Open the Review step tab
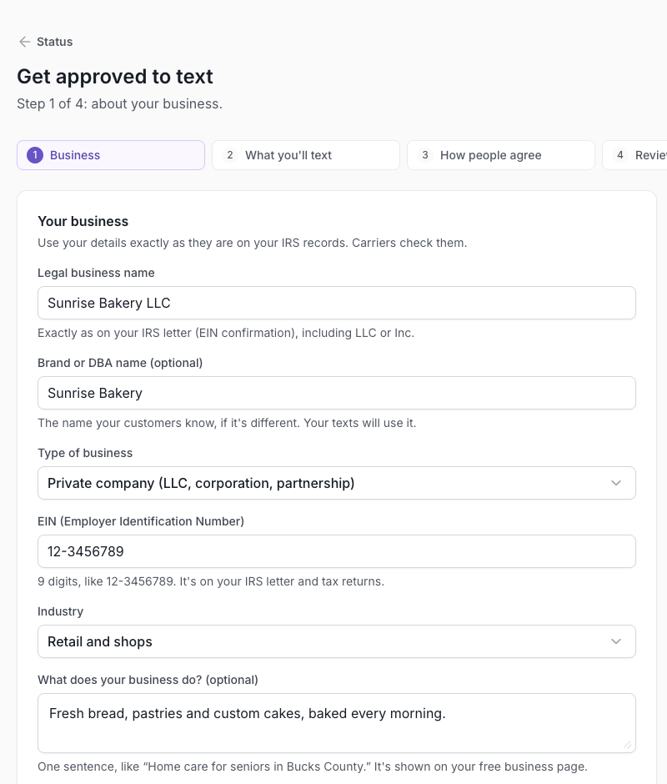The image size is (667, 784). (634, 155)
